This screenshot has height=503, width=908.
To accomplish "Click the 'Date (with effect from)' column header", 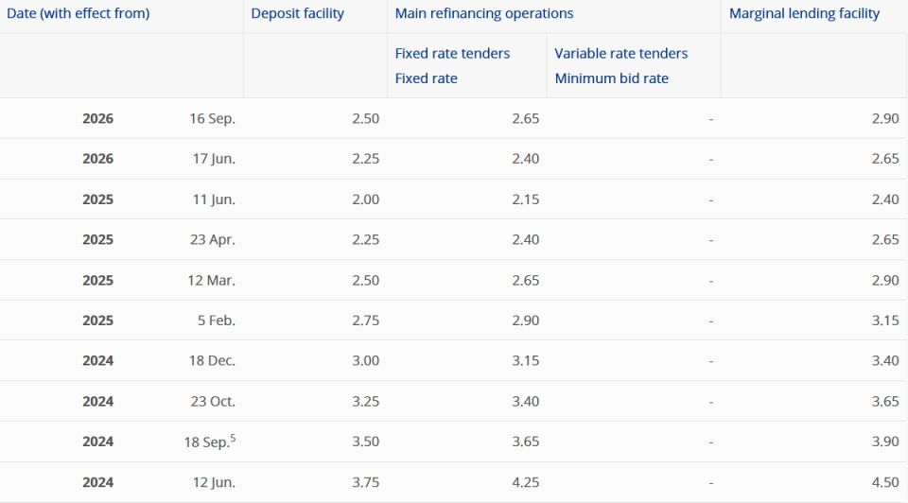I will click(79, 13).
